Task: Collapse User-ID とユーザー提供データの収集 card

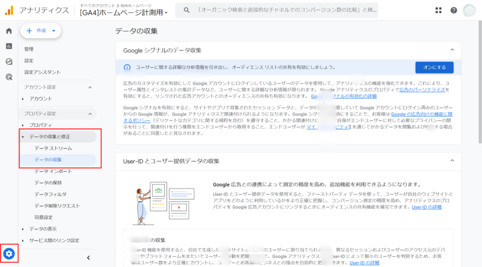Action: [452, 160]
